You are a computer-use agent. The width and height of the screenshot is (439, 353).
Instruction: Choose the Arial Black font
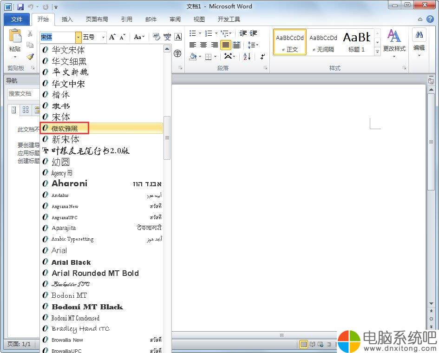coord(102,262)
